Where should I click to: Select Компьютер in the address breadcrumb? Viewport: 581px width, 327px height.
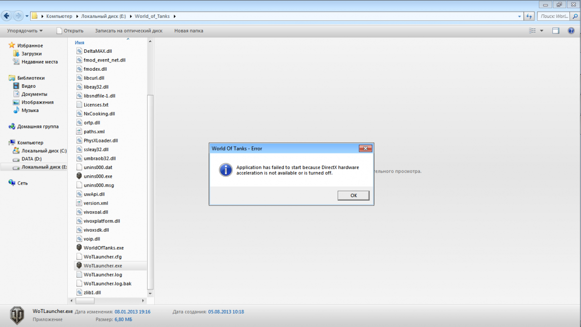tap(59, 16)
